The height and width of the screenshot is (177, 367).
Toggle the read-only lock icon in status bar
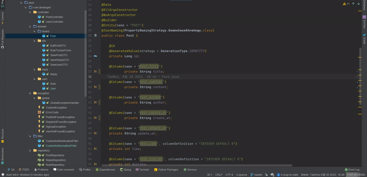click(266, 175)
